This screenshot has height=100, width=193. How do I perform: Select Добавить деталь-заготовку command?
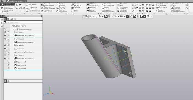[x=93, y=5]
